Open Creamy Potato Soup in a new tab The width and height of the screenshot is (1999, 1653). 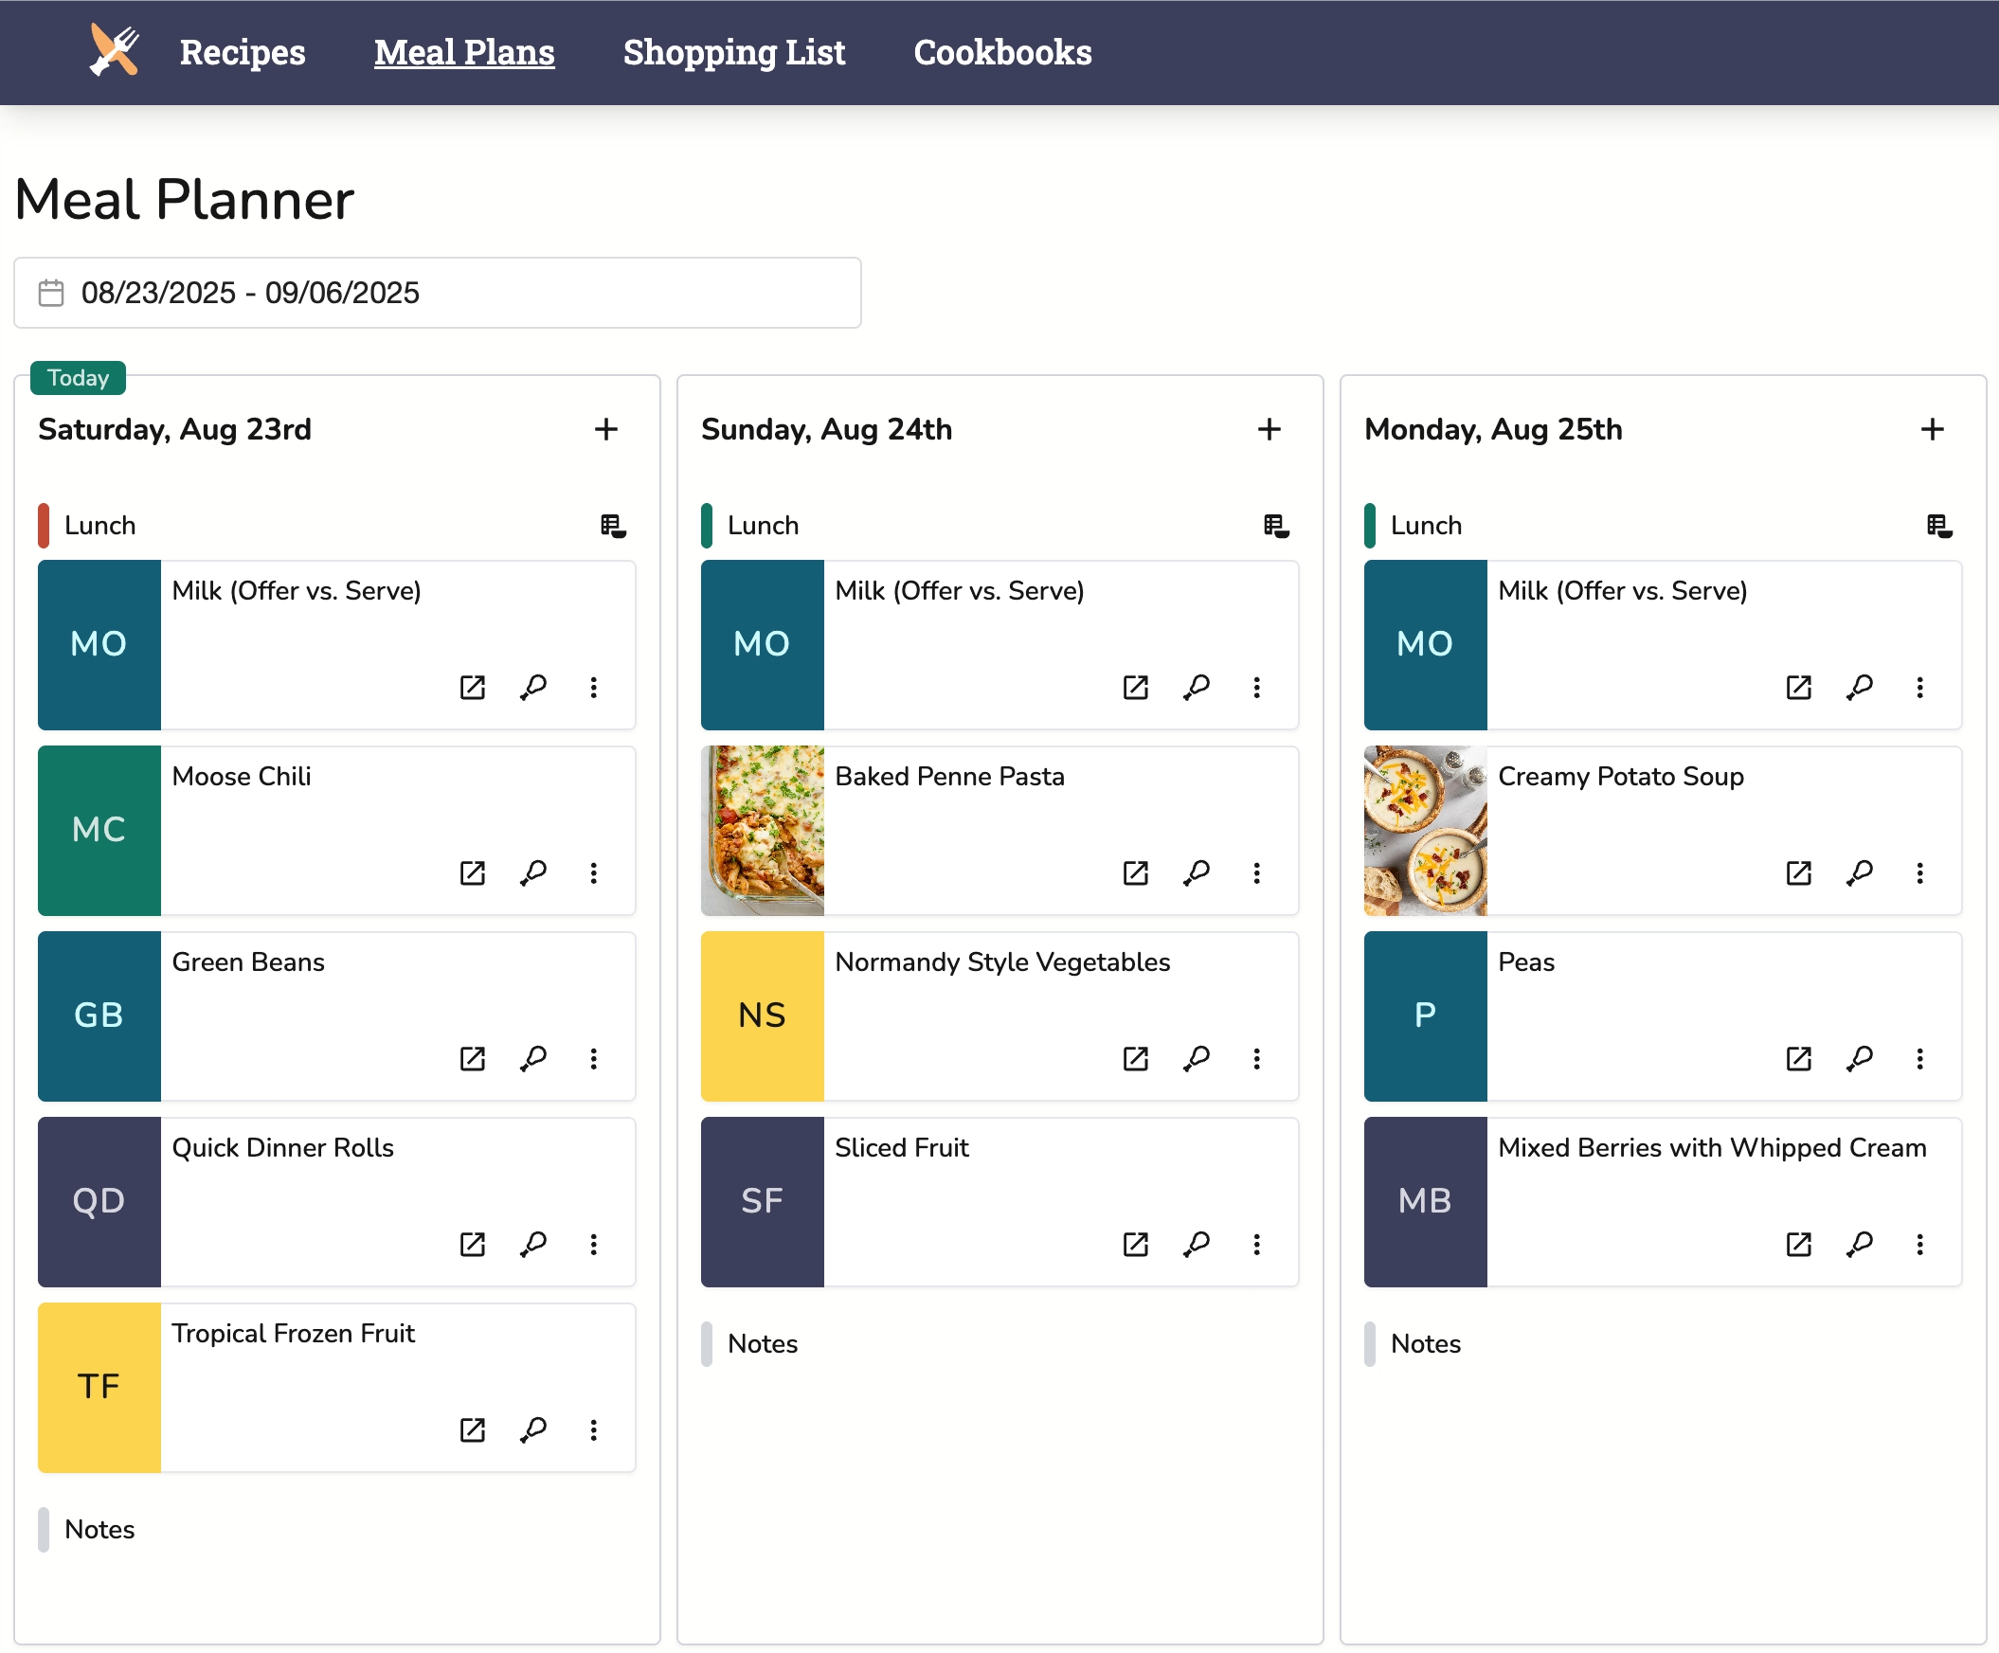pos(1798,872)
